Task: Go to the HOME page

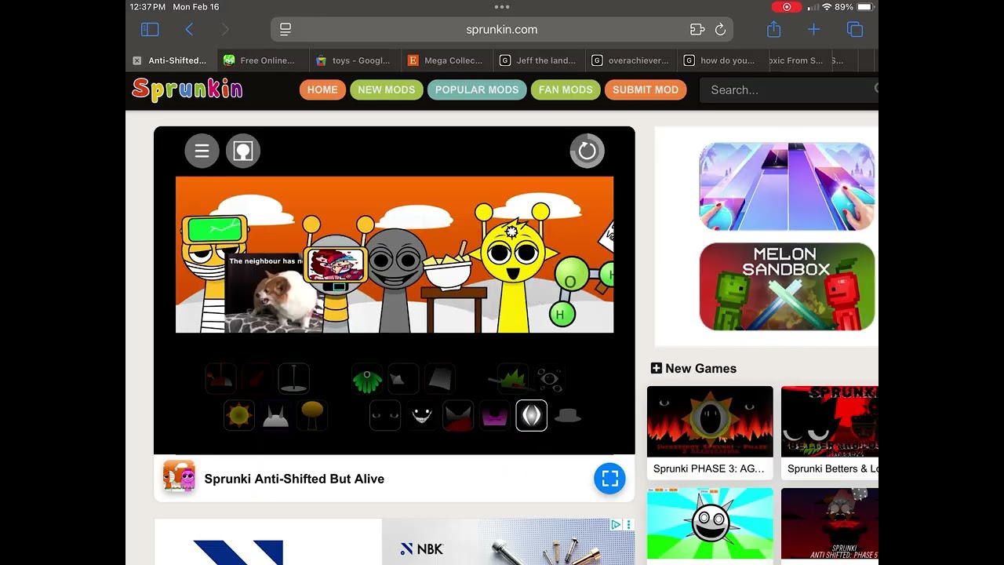Action: pyautogui.click(x=322, y=89)
